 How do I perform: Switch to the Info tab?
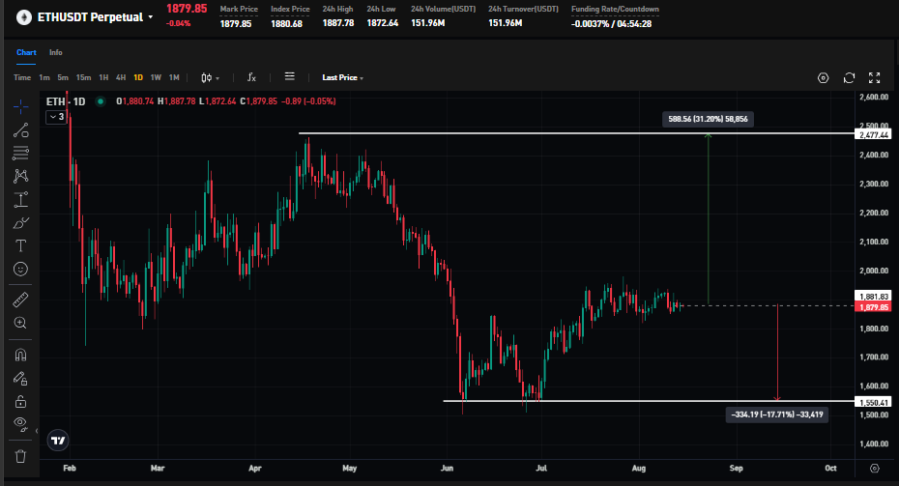tap(56, 52)
